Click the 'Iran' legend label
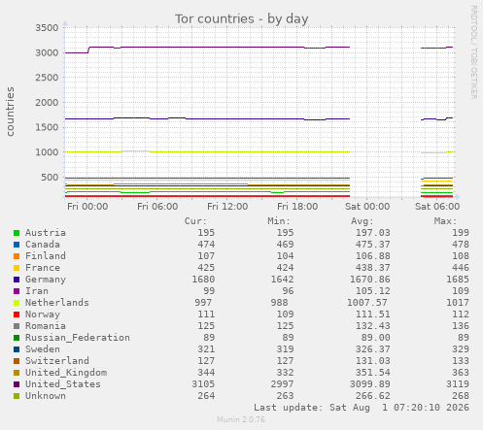The image size is (483, 430). 37,291
